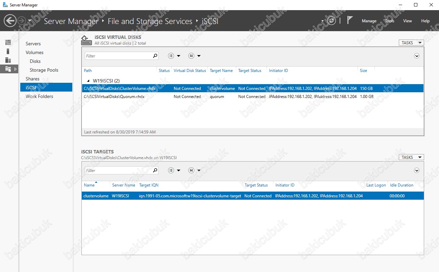Click the search icon in virtual disks filter

155,56
